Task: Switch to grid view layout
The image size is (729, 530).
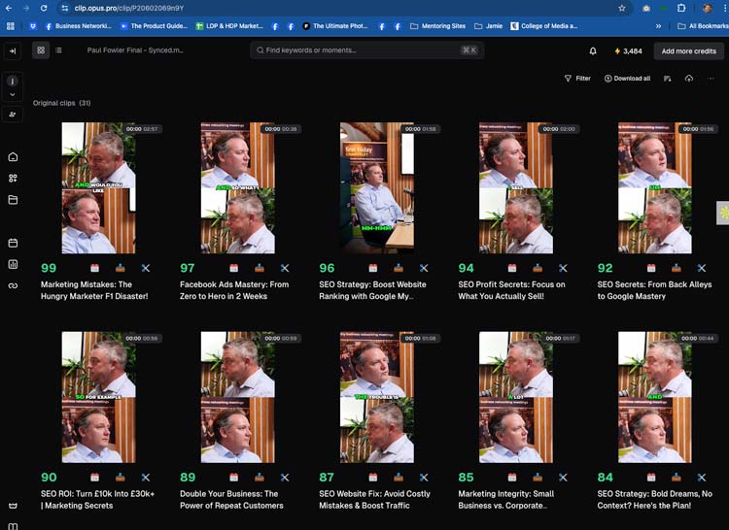Action: pos(40,50)
